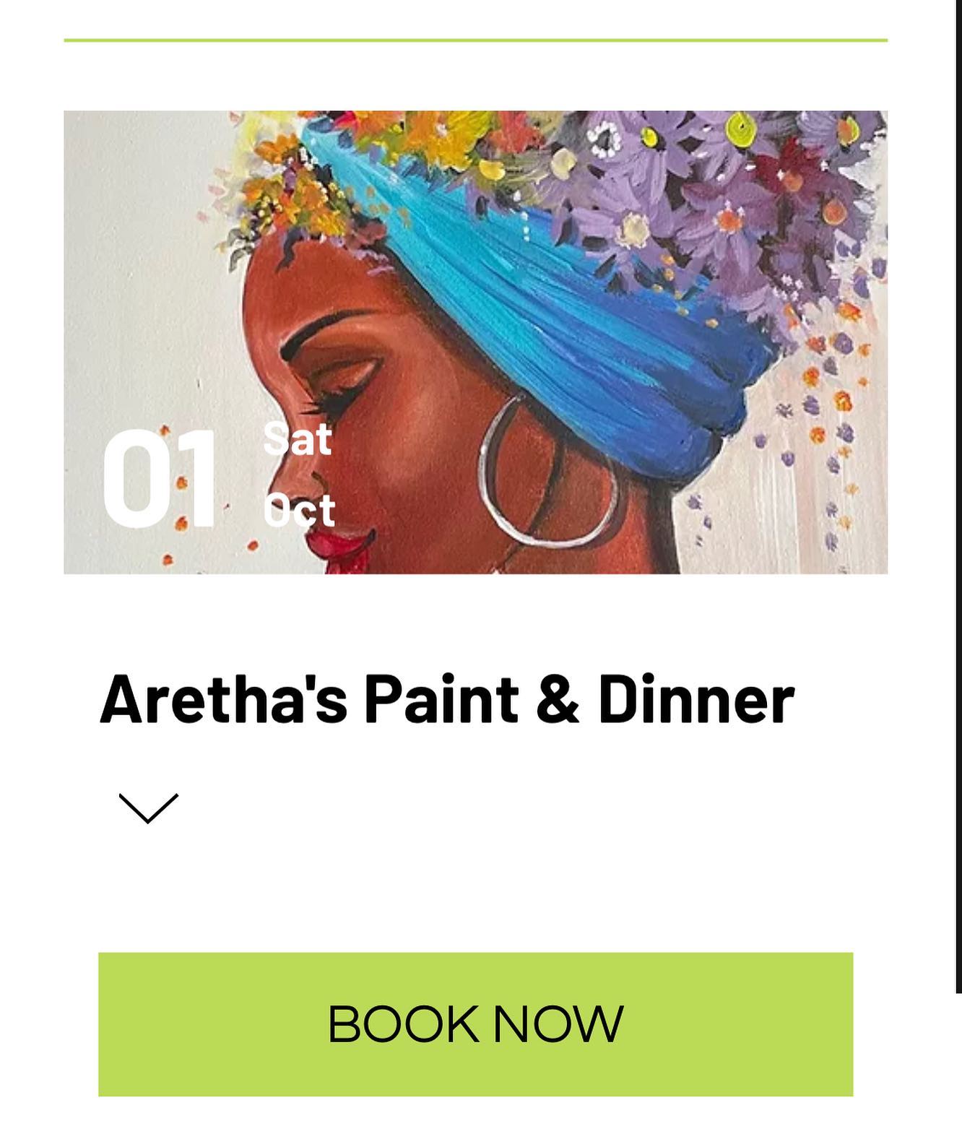This screenshot has height=1134, width=962.
Task: Click the silver hoop earring in the painting
Action: tap(549, 469)
